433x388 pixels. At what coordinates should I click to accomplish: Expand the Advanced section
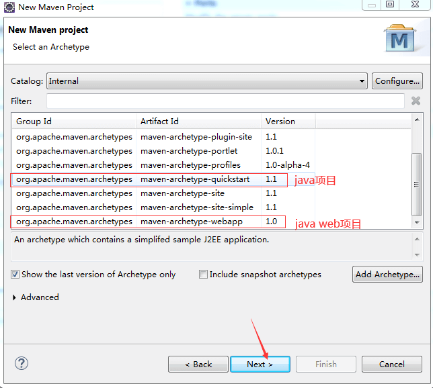pos(14,297)
